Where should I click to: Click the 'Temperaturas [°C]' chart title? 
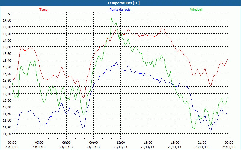coord(124,3)
